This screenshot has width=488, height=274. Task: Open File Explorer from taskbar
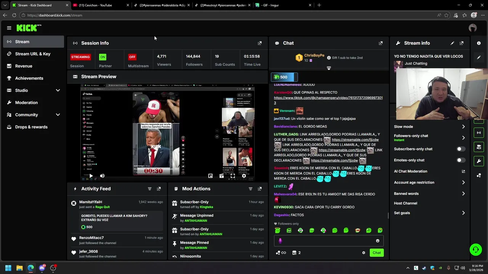point(19,268)
